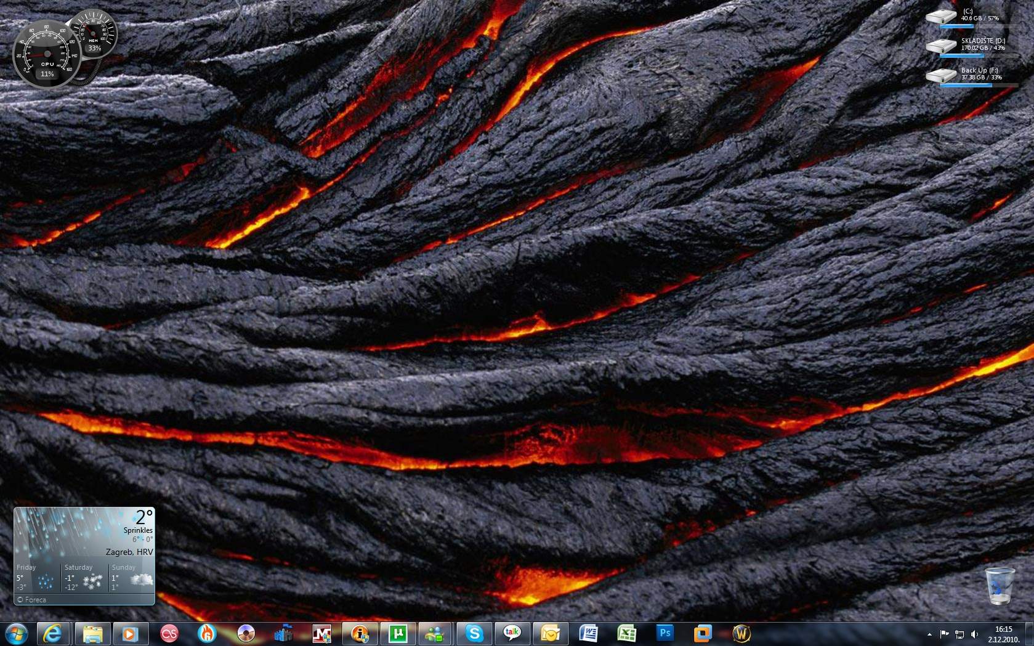This screenshot has width=1034, height=646.
Task: Open the uTorrent taskbar icon
Action: [398, 634]
